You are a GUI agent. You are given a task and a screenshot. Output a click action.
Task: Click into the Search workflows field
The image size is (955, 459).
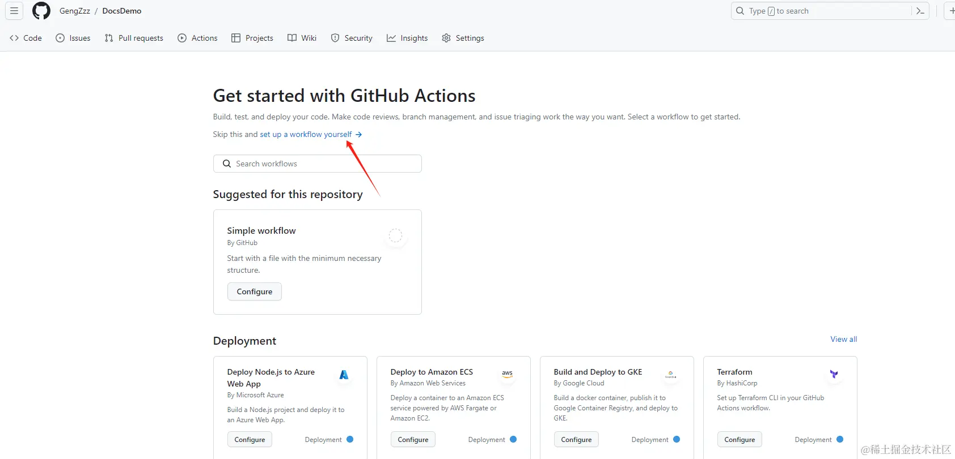[318, 164]
